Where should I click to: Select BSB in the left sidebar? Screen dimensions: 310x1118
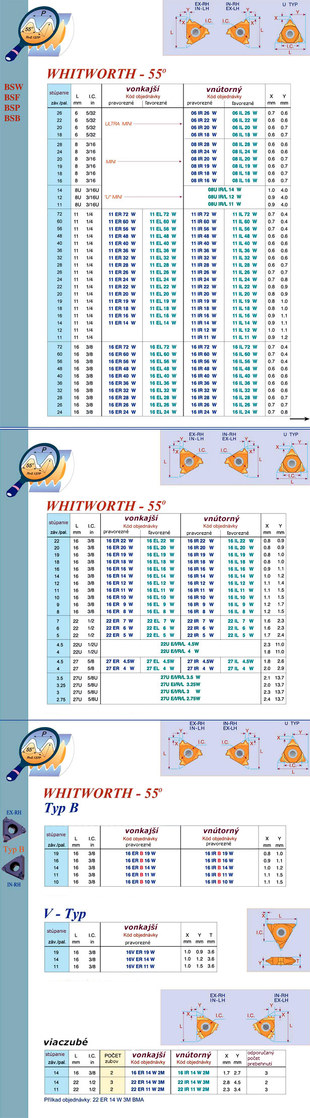(x=12, y=118)
